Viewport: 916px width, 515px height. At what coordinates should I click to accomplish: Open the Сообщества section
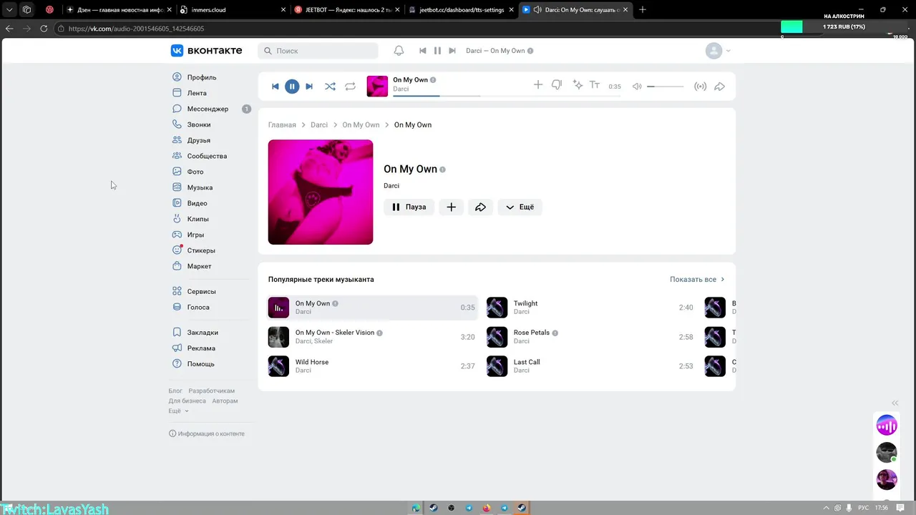point(207,156)
